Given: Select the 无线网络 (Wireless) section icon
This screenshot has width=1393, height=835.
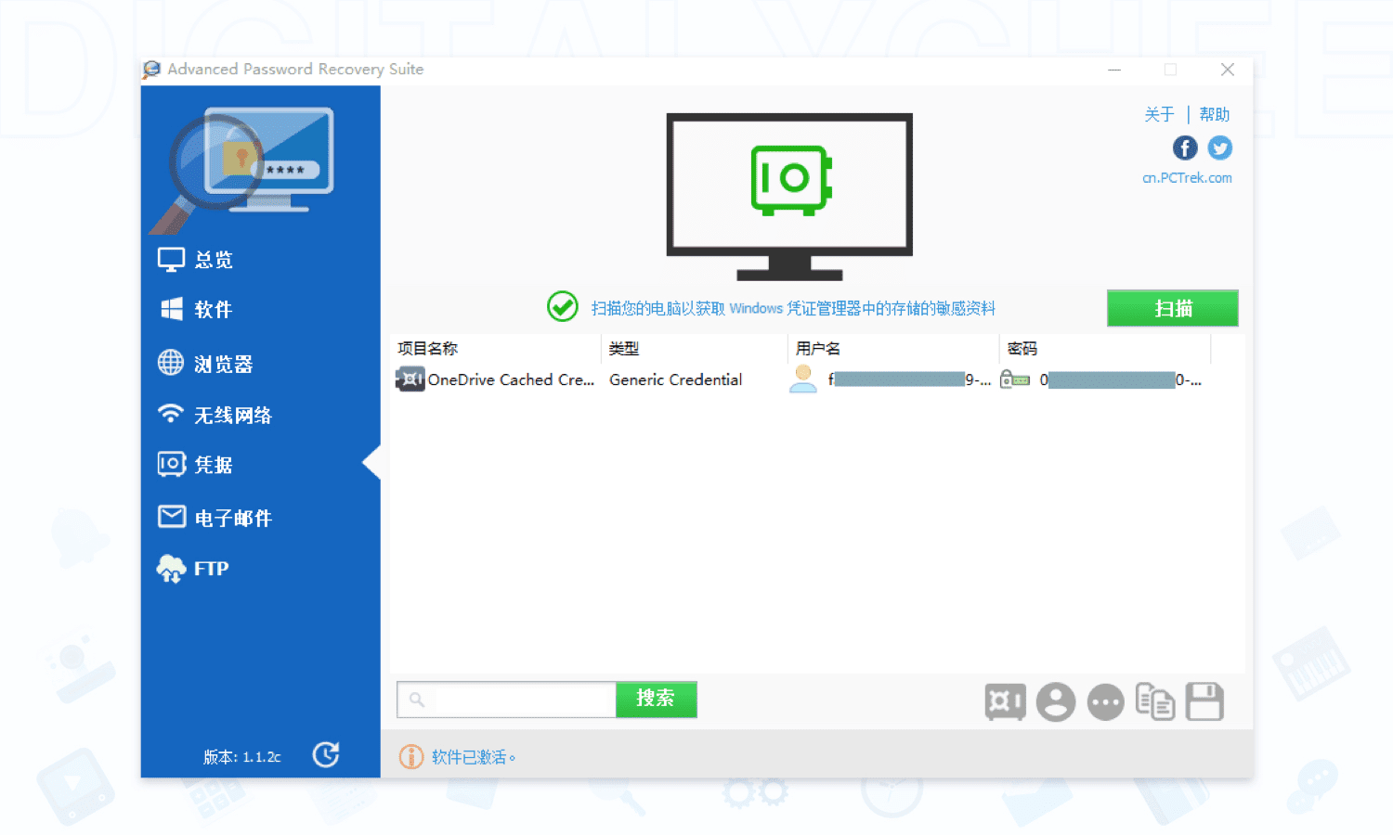Looking at the screenshot, I should (x=171, y=415).
